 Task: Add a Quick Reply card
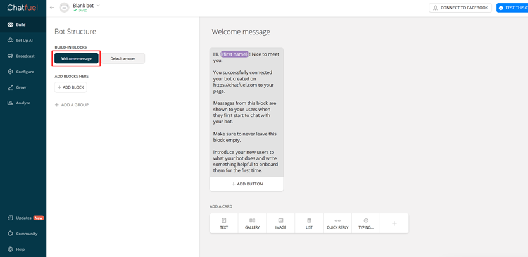click(337, 223)
